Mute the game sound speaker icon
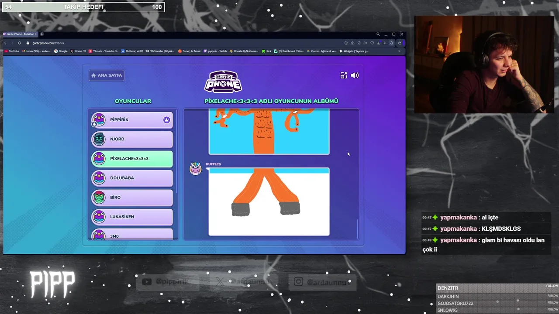 pyautogui.click(x=355, y=75)
